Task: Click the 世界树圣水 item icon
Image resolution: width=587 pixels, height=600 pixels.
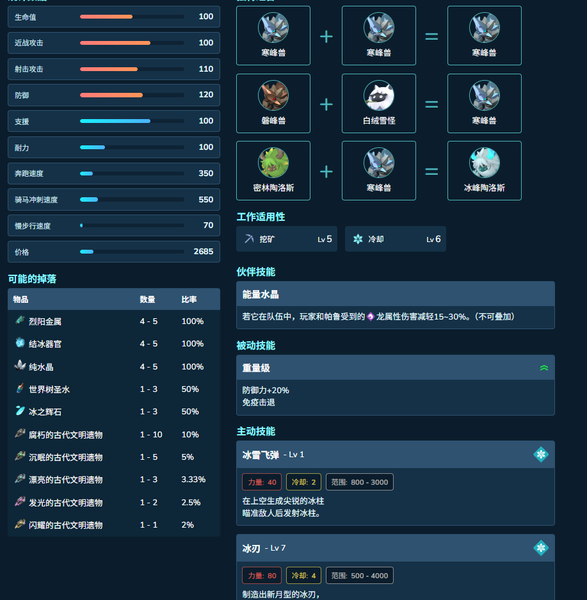Action: (x=20, y=388)
